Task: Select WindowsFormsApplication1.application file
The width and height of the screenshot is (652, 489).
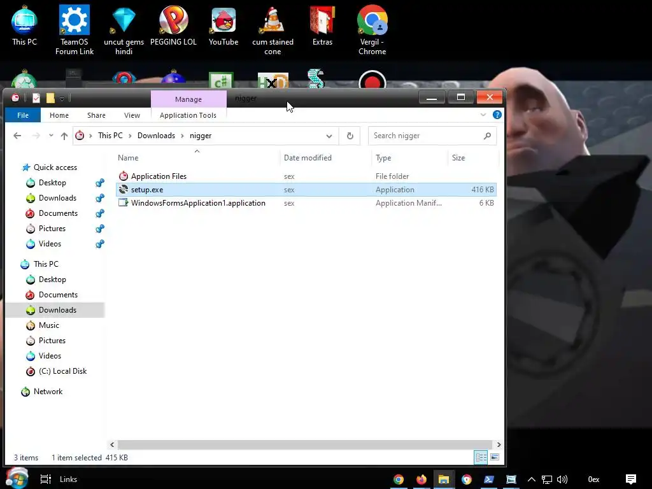Action: pos(306,203)
